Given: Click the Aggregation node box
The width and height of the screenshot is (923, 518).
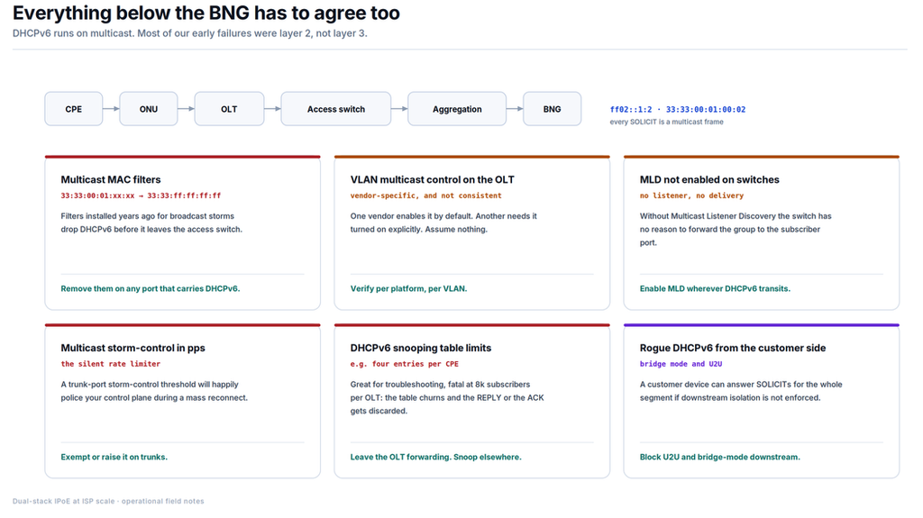Looking at the screenshot, I should point(457,109).
